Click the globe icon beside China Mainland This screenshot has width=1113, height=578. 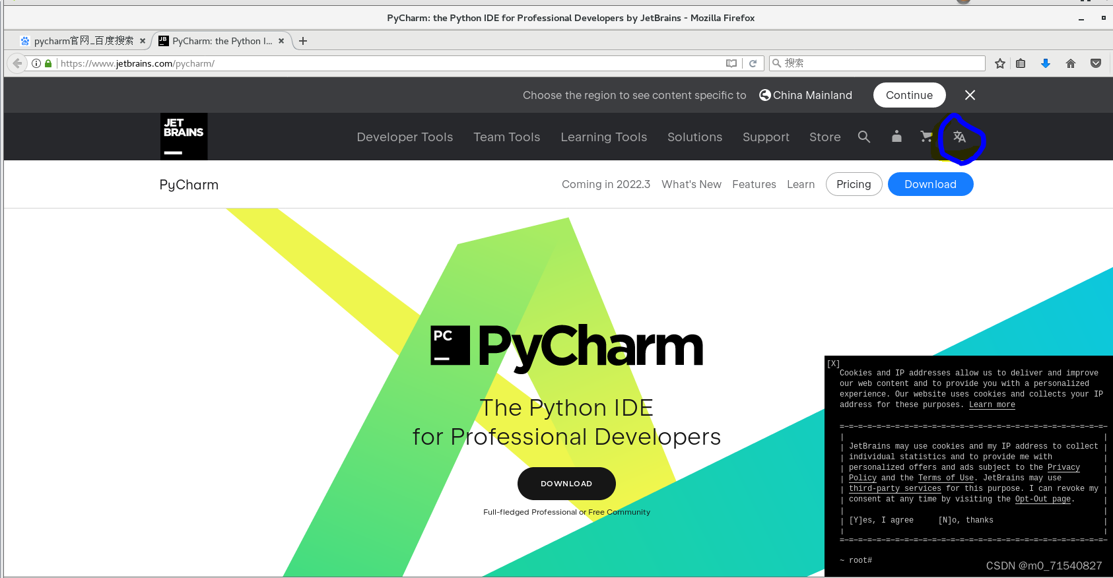tap(765, 95)
